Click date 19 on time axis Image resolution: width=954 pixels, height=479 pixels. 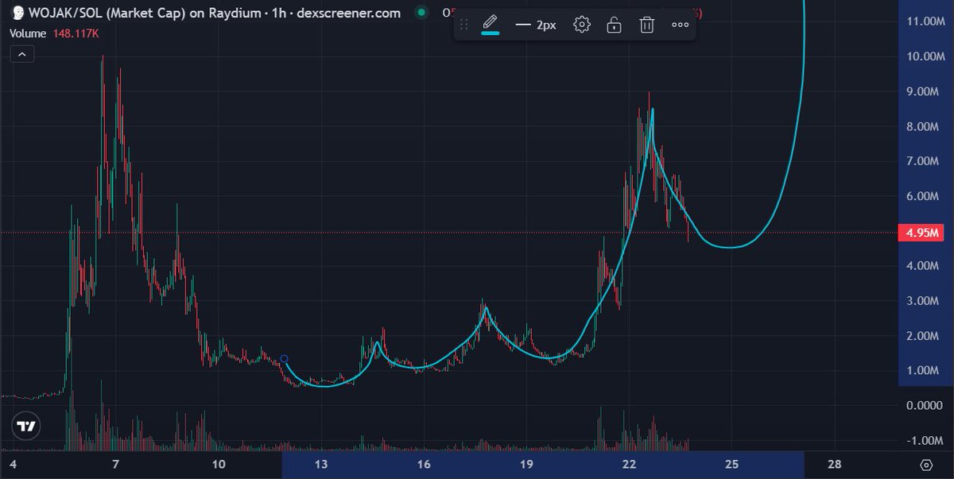point(526,465)
